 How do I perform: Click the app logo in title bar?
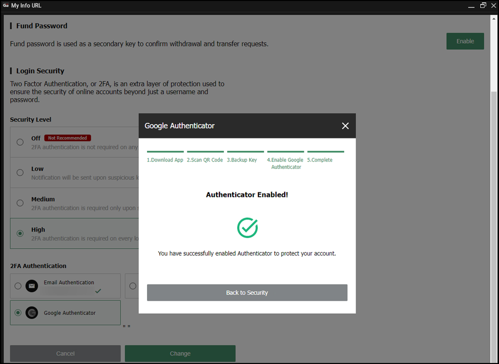(6, 5)
